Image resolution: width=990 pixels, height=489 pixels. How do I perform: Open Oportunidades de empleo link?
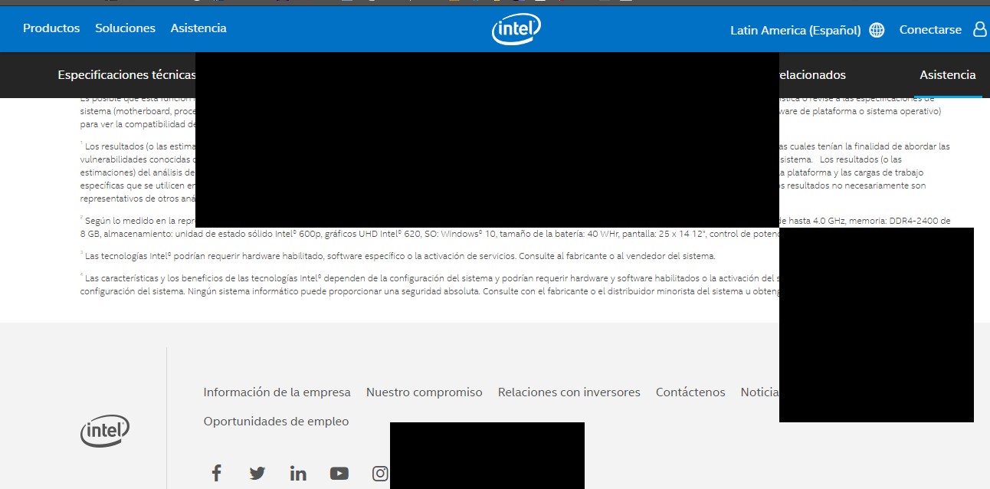[x=276, y=422]
